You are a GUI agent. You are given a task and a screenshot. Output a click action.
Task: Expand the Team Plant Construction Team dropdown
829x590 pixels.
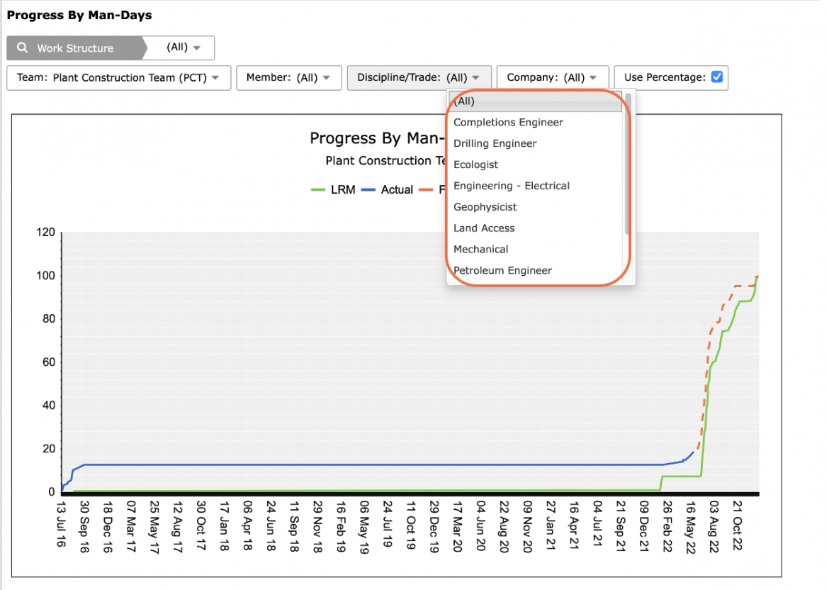click(x=119, y=78)
